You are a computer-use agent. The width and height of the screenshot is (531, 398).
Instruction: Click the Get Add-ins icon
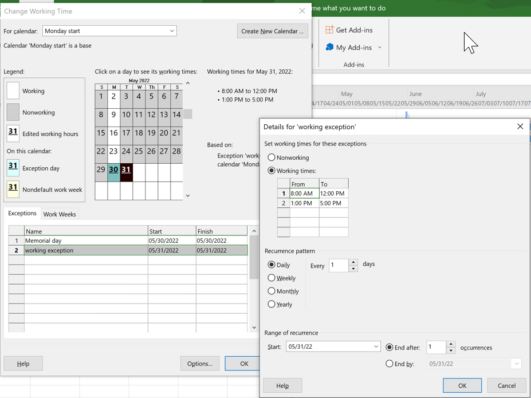330,30
